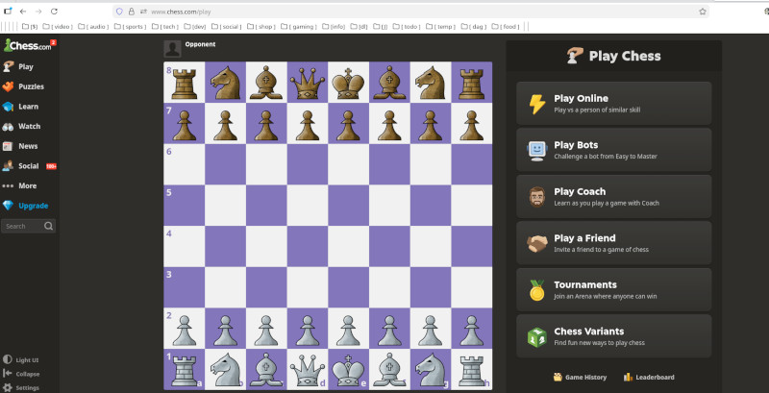Open the [tech] bookmarks folder
The image size is (769, 393).
(x=165, y=27)
